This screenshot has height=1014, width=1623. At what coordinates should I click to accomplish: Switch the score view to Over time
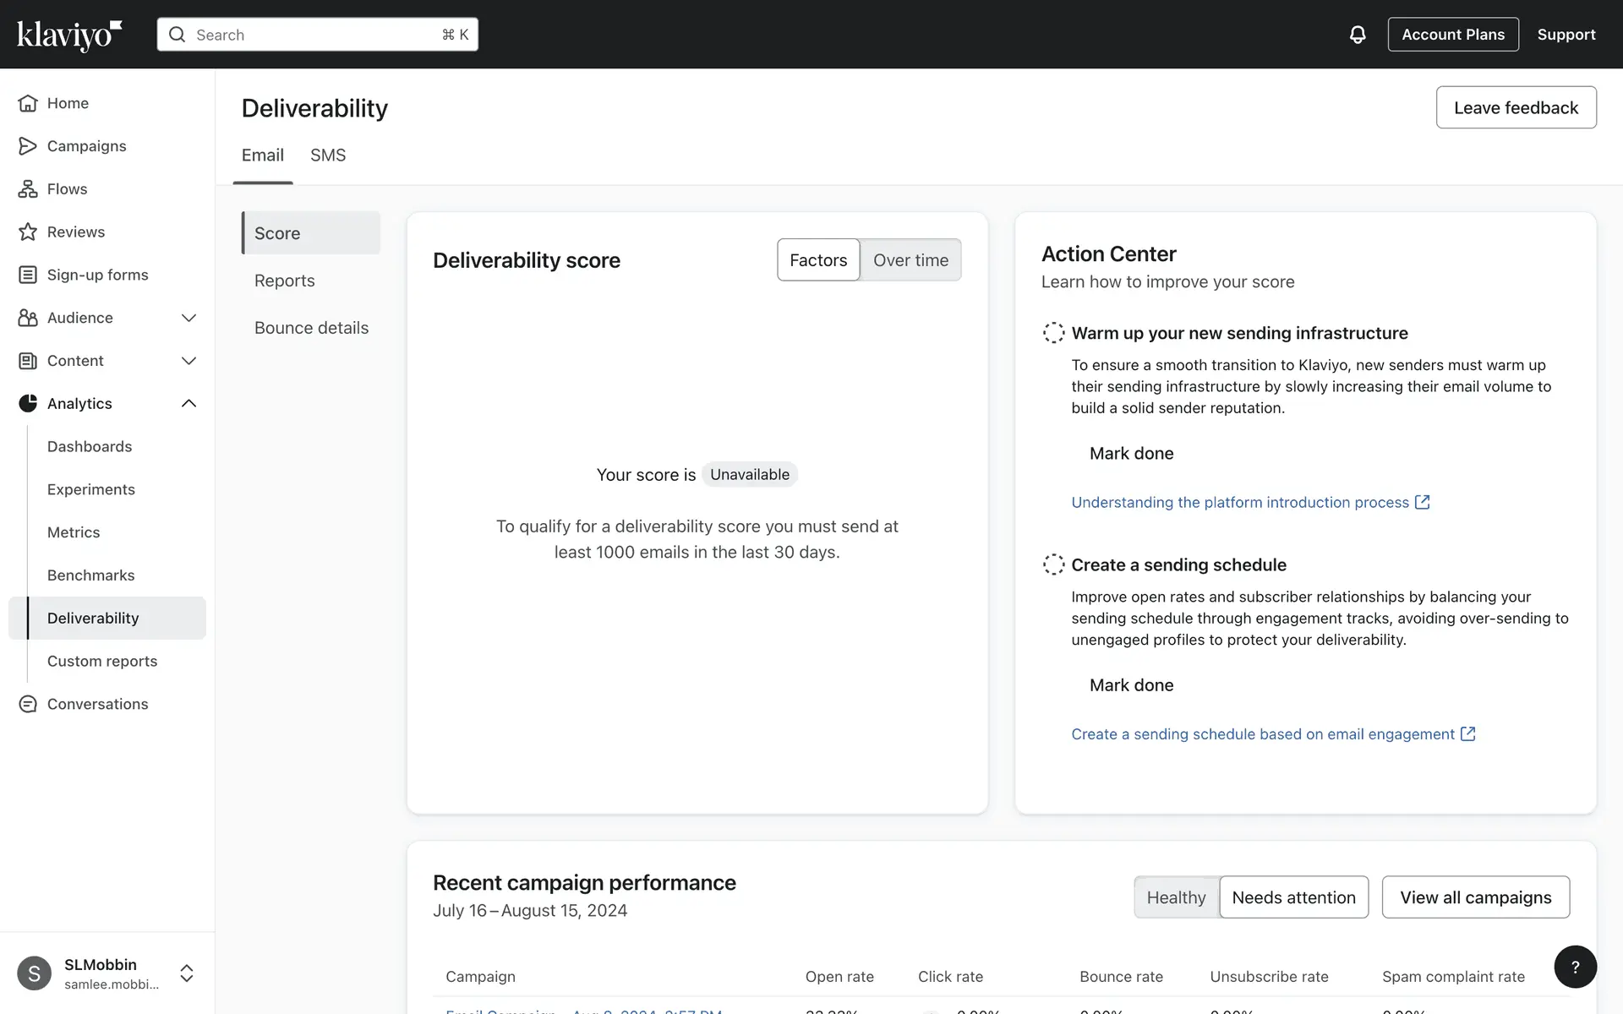[x=910, y=260]
